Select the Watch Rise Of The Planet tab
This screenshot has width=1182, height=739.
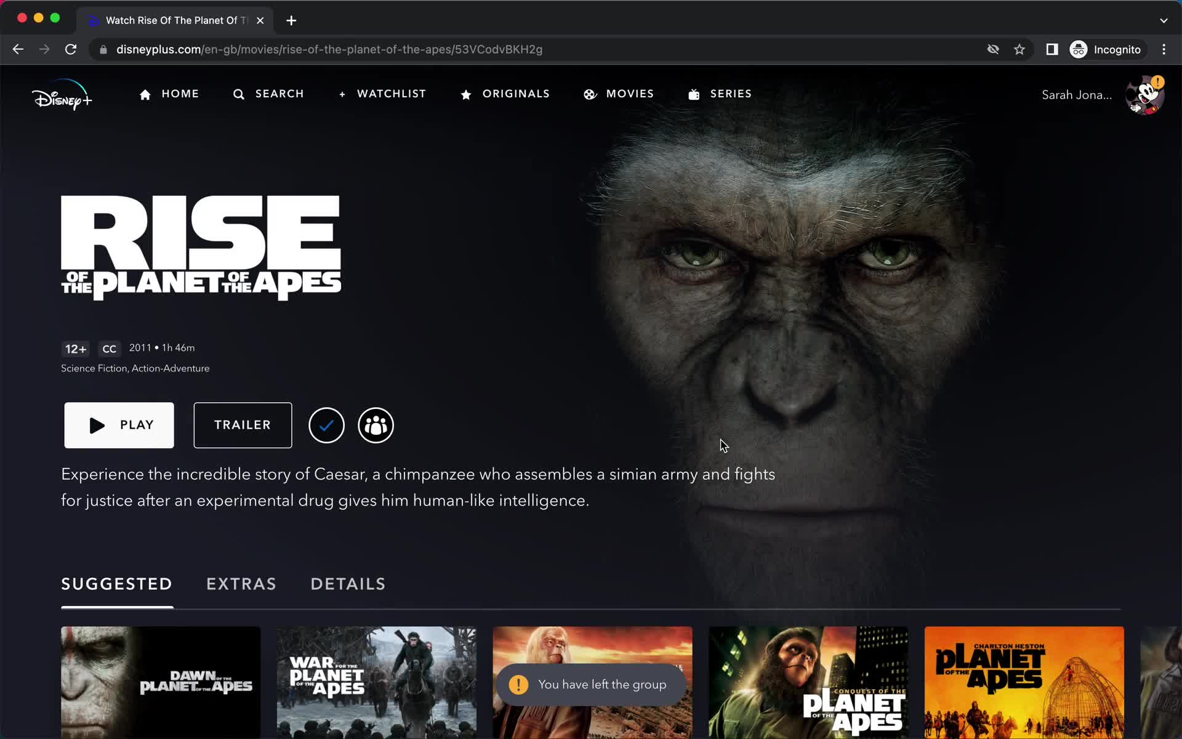(175, 20)
